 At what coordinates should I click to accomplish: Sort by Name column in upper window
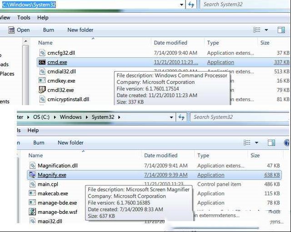click(x=45, y=43)
